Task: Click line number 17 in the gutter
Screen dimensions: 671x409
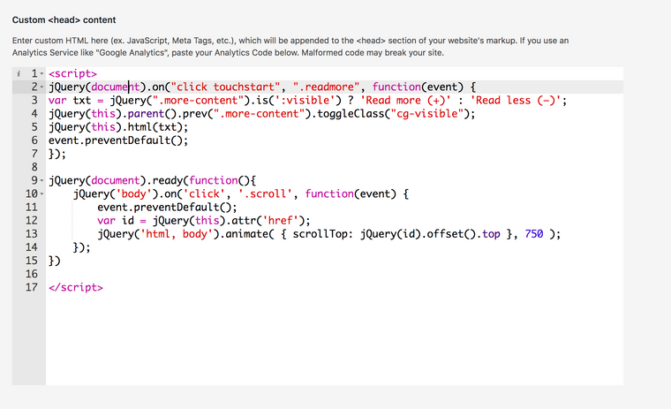Action: [x=31, y=287]
